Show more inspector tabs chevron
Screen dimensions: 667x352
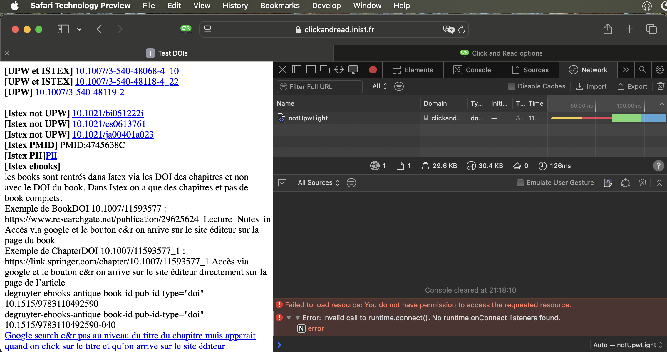click(x=626, y=70)
